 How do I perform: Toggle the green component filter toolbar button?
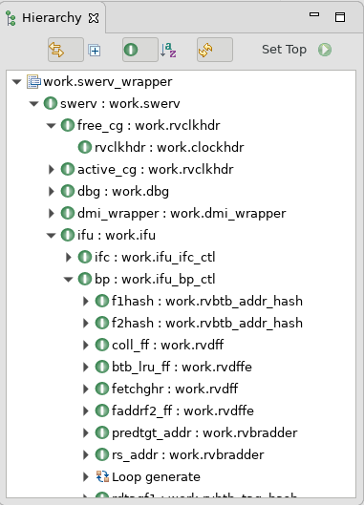(139, 50)
